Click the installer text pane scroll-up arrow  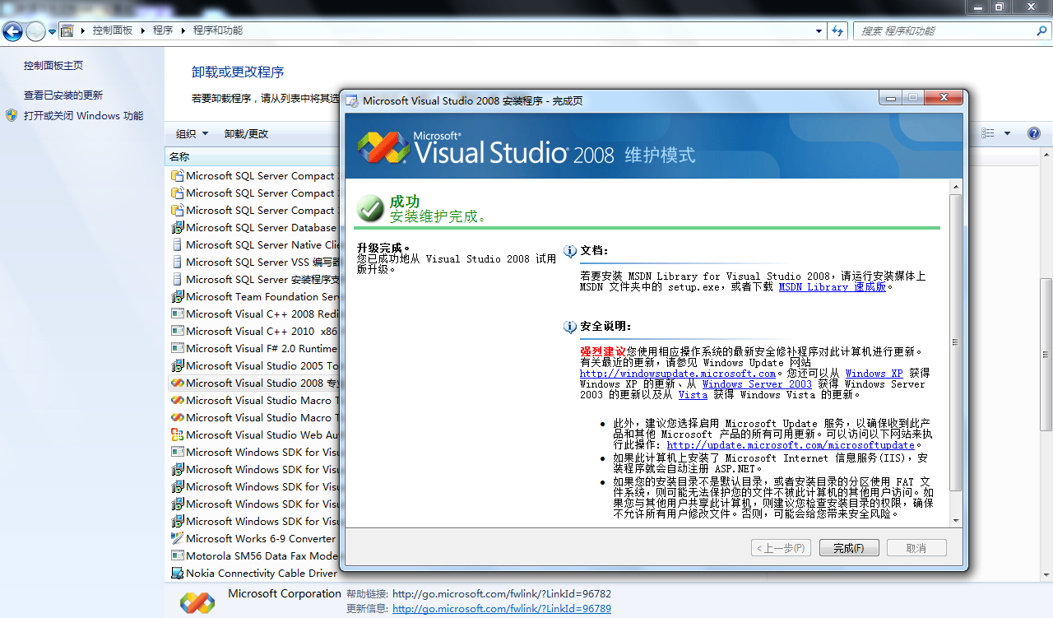coord(955,185)
